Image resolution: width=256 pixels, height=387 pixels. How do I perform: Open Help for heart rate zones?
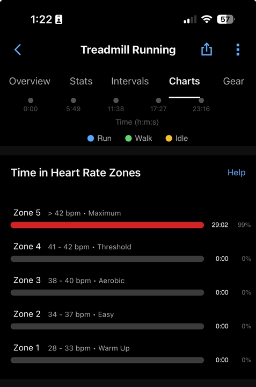point(236,173)
